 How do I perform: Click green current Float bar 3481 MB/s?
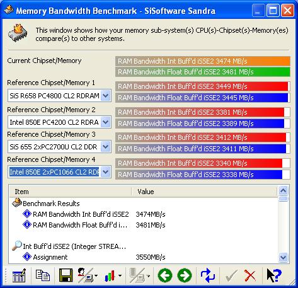click(203, 72)
